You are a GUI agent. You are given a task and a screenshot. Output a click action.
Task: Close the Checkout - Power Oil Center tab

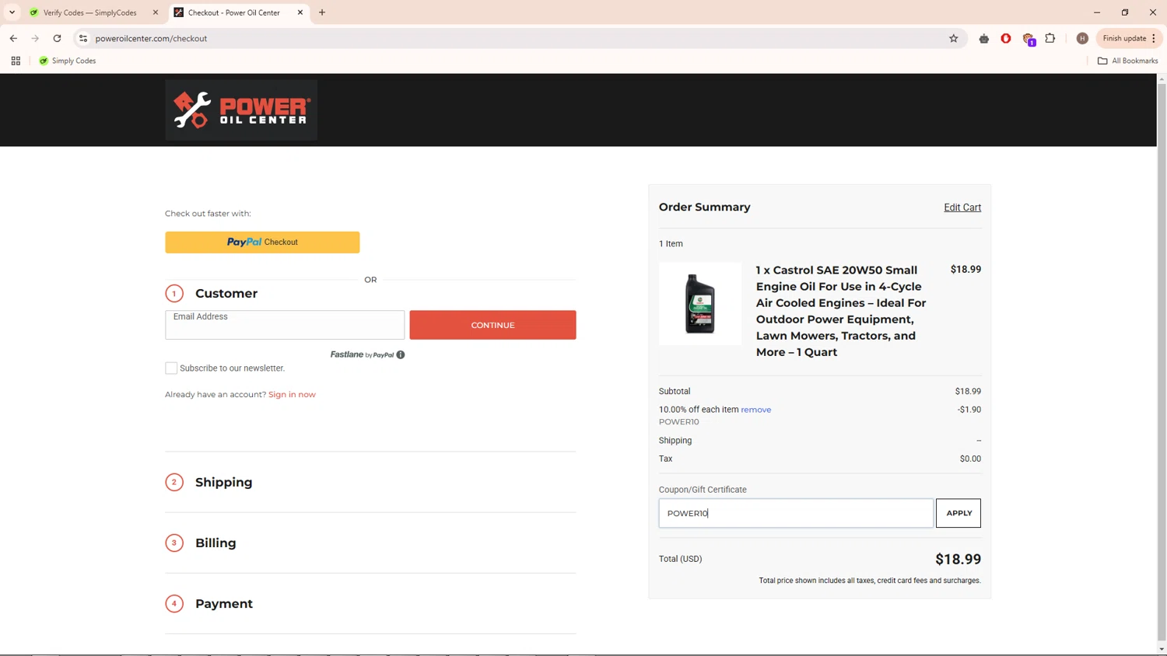pos(300,12)
